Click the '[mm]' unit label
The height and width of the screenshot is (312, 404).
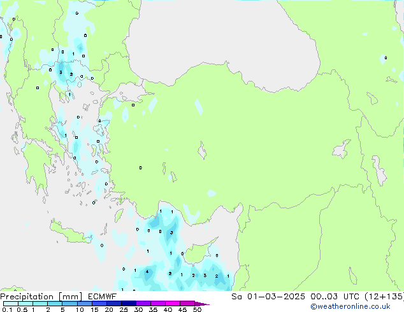[x=70, y=297]
